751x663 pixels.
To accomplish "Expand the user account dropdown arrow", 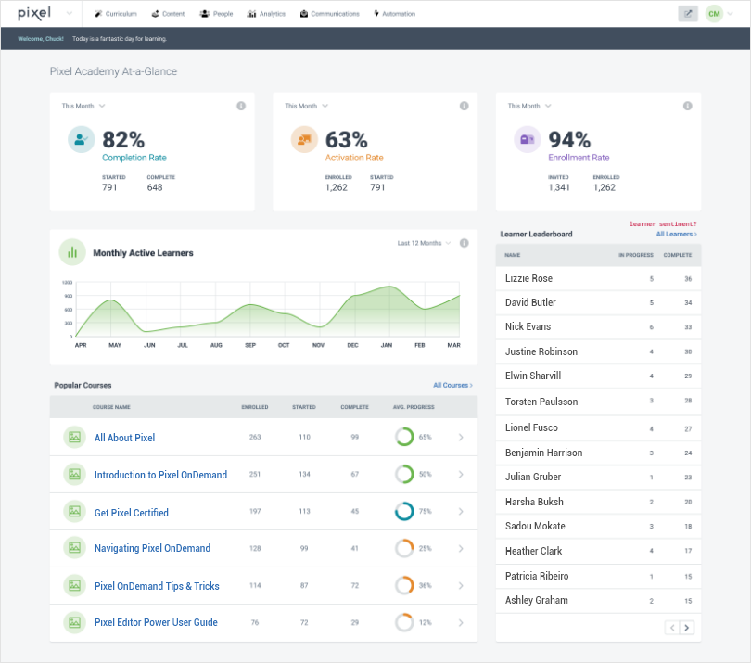I will (x=731, y=14).
